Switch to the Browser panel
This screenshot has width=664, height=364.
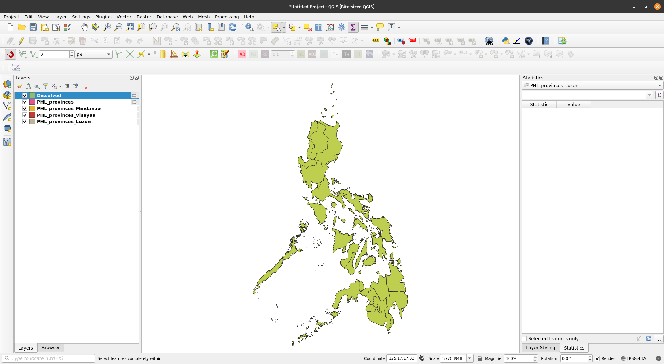[x=50, y=347]
